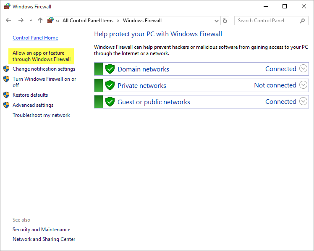The image size is (314, 251).
Task: Open Change notification settings
Action: (44, 69)
